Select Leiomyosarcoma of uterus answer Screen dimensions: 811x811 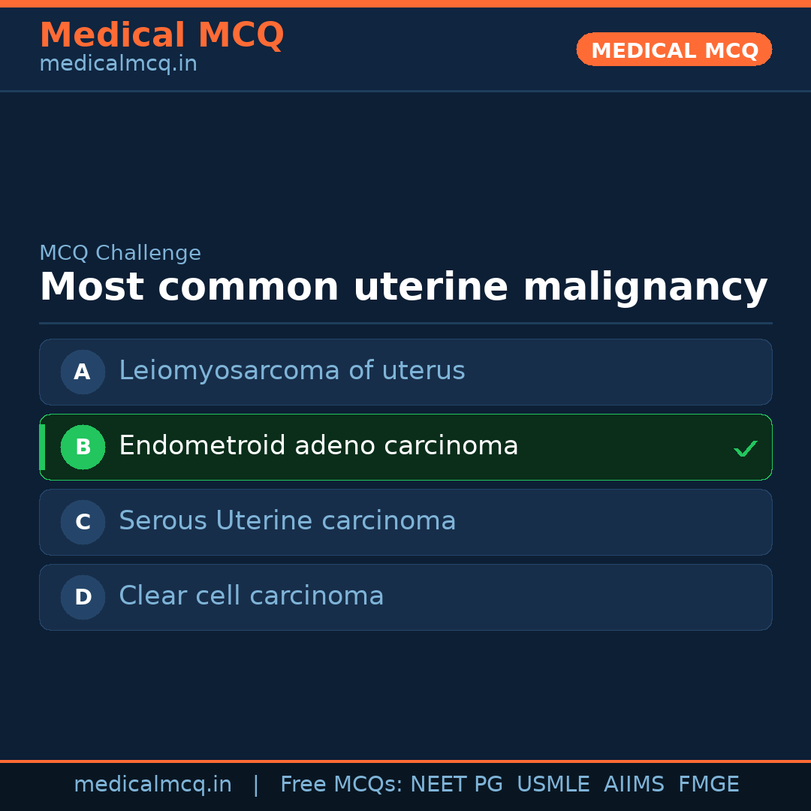(x=291, y=371)
